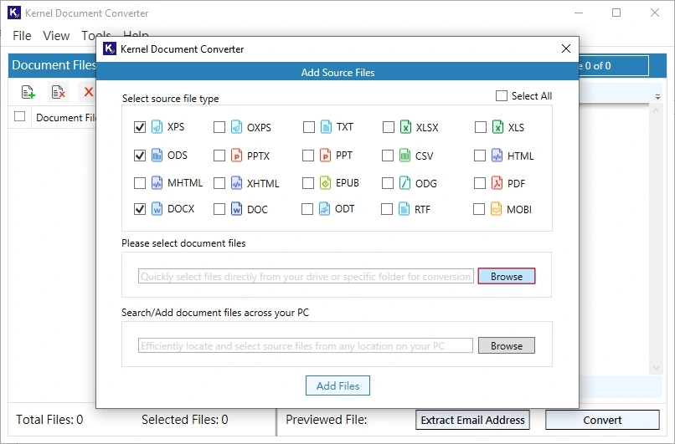Screen dimensions: 675x444
Task: Open the File menu
Action: (x=22, y=36)
